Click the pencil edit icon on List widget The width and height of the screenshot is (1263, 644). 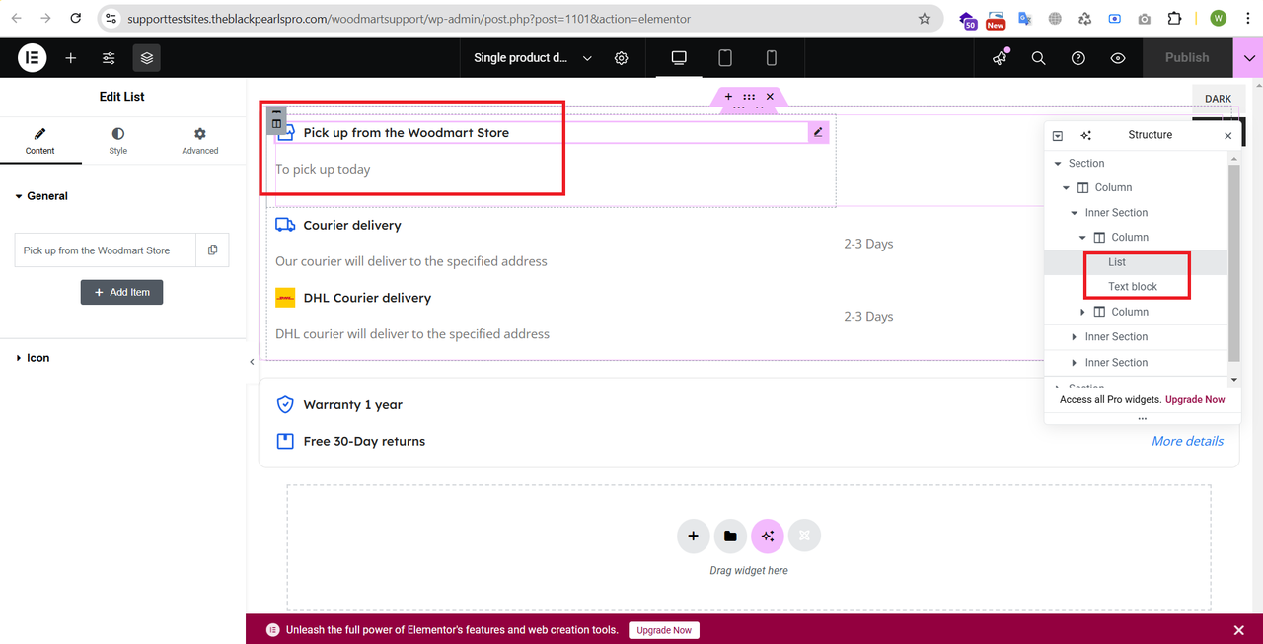pyautogui.click(x=818, y=132)
